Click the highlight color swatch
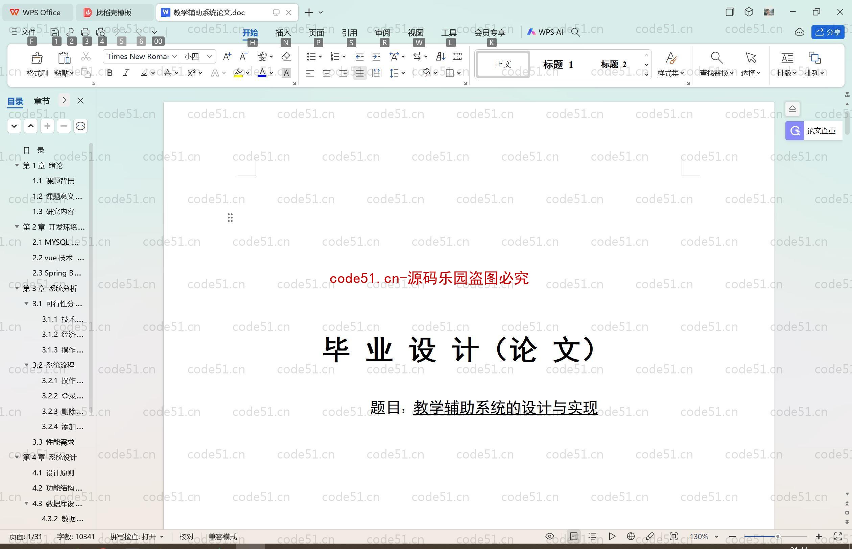852x549 pixels. click(238, 73)
